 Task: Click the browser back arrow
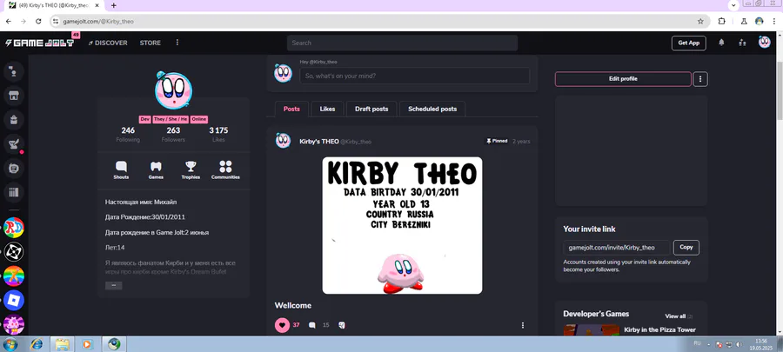click(9, 22)
